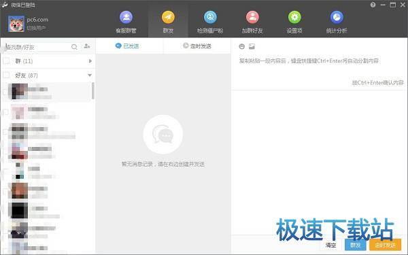Viewport: 408px width, 255px height.
Task: Click the friend list vertical scrollbar
Action: 93,90
